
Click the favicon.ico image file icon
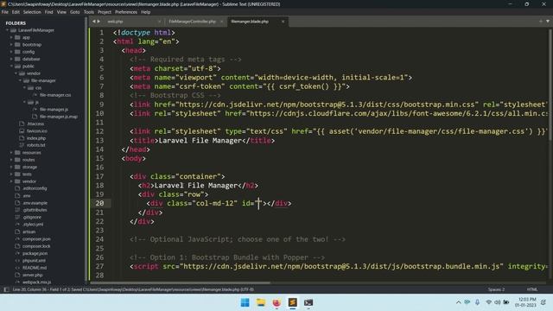tap(22, 130)
